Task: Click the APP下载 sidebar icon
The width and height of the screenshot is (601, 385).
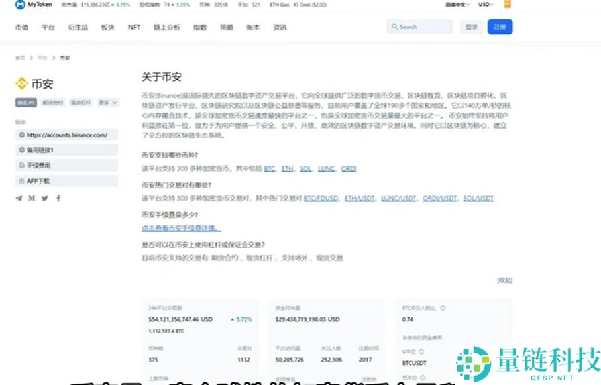Action: 21,180
